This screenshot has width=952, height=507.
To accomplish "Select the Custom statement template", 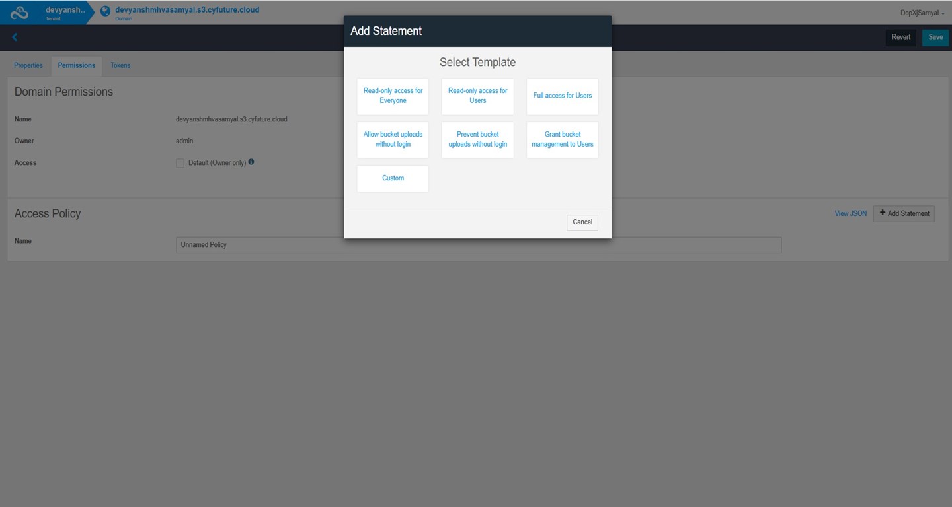I will point(393,178).
